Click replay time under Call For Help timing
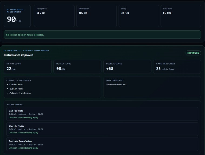Screen dimensions: 205x155 [36, 114]
